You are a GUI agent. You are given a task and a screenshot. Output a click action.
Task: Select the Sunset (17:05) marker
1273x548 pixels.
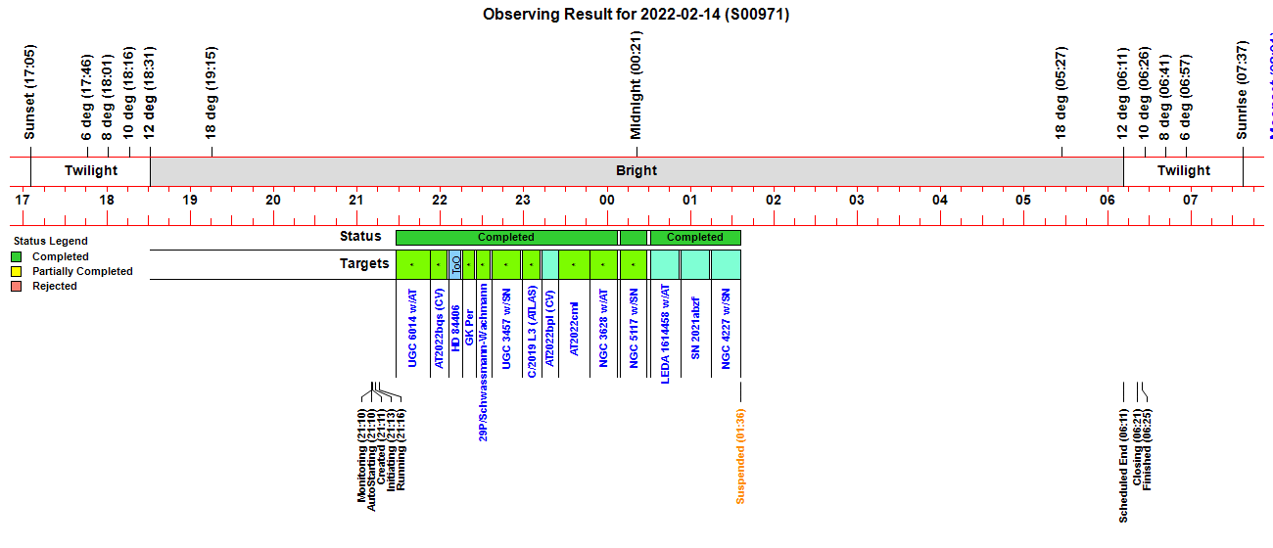coord(29,93)
